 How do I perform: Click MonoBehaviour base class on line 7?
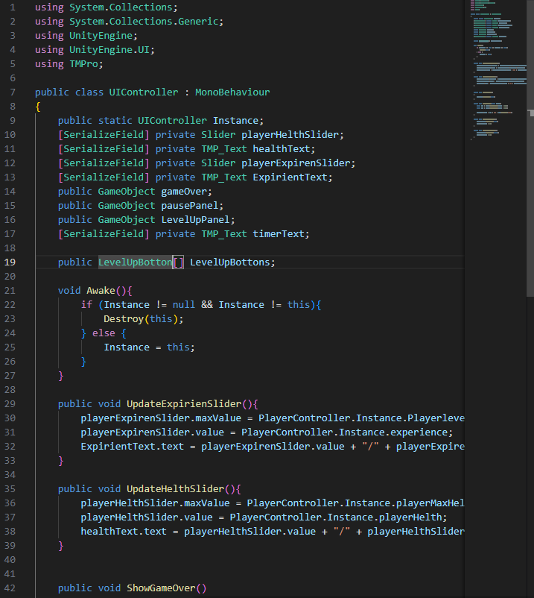click(232, 92)
